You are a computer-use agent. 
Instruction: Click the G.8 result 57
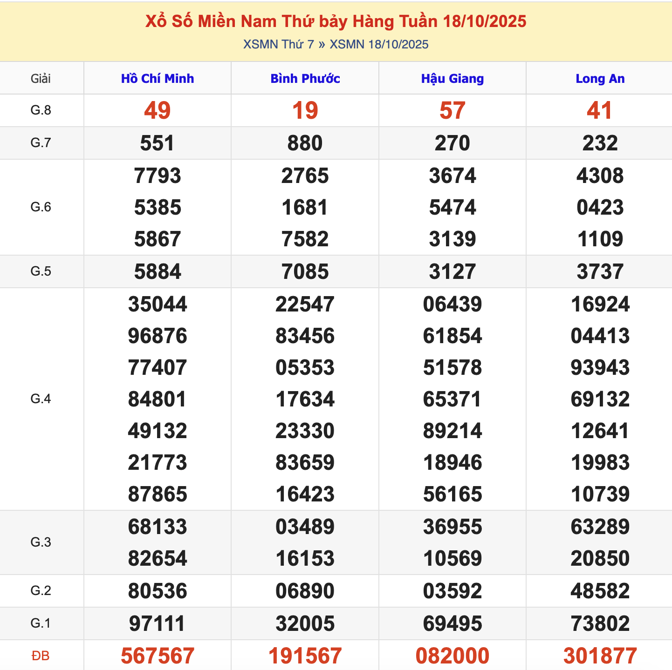pos(452,111)
